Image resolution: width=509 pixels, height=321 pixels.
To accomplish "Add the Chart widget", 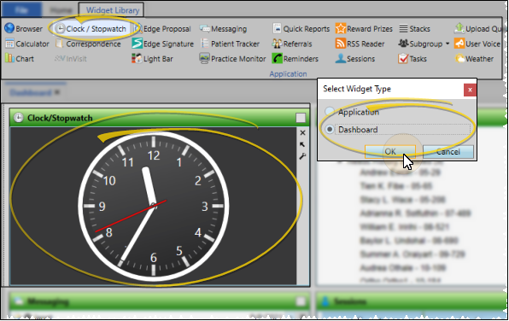I will (x=20, y=59).
